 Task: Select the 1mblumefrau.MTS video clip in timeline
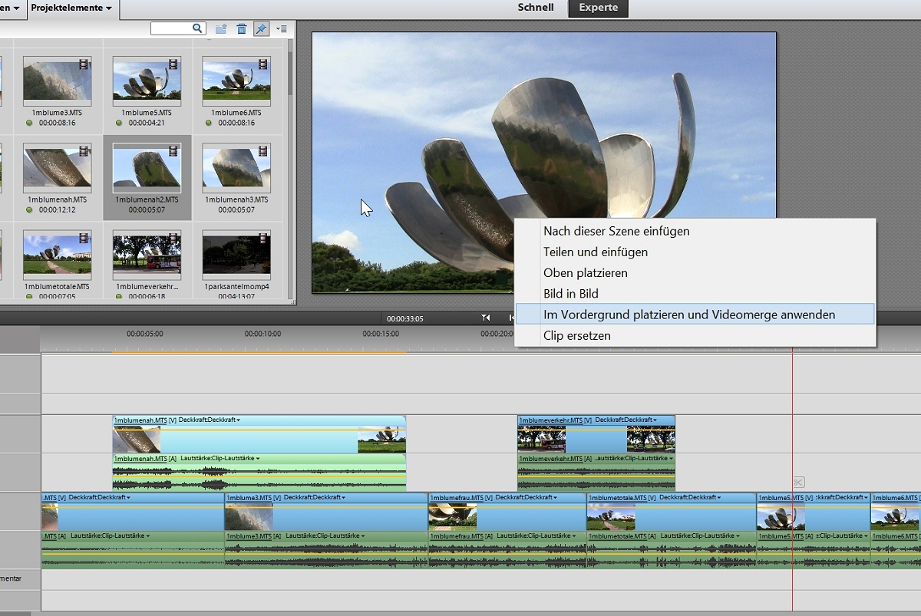point(507,512)
